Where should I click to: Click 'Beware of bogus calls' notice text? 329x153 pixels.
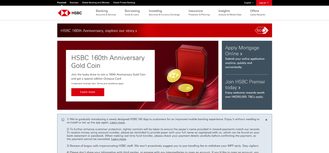pos(163,146)
